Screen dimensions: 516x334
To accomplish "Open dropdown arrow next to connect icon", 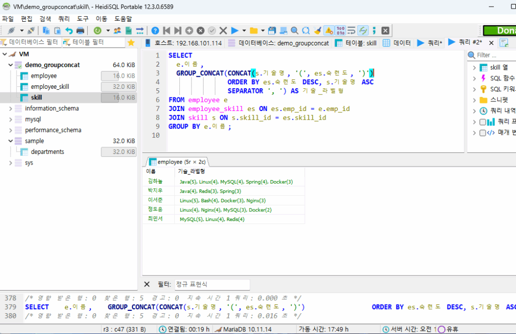I will 22,31.
